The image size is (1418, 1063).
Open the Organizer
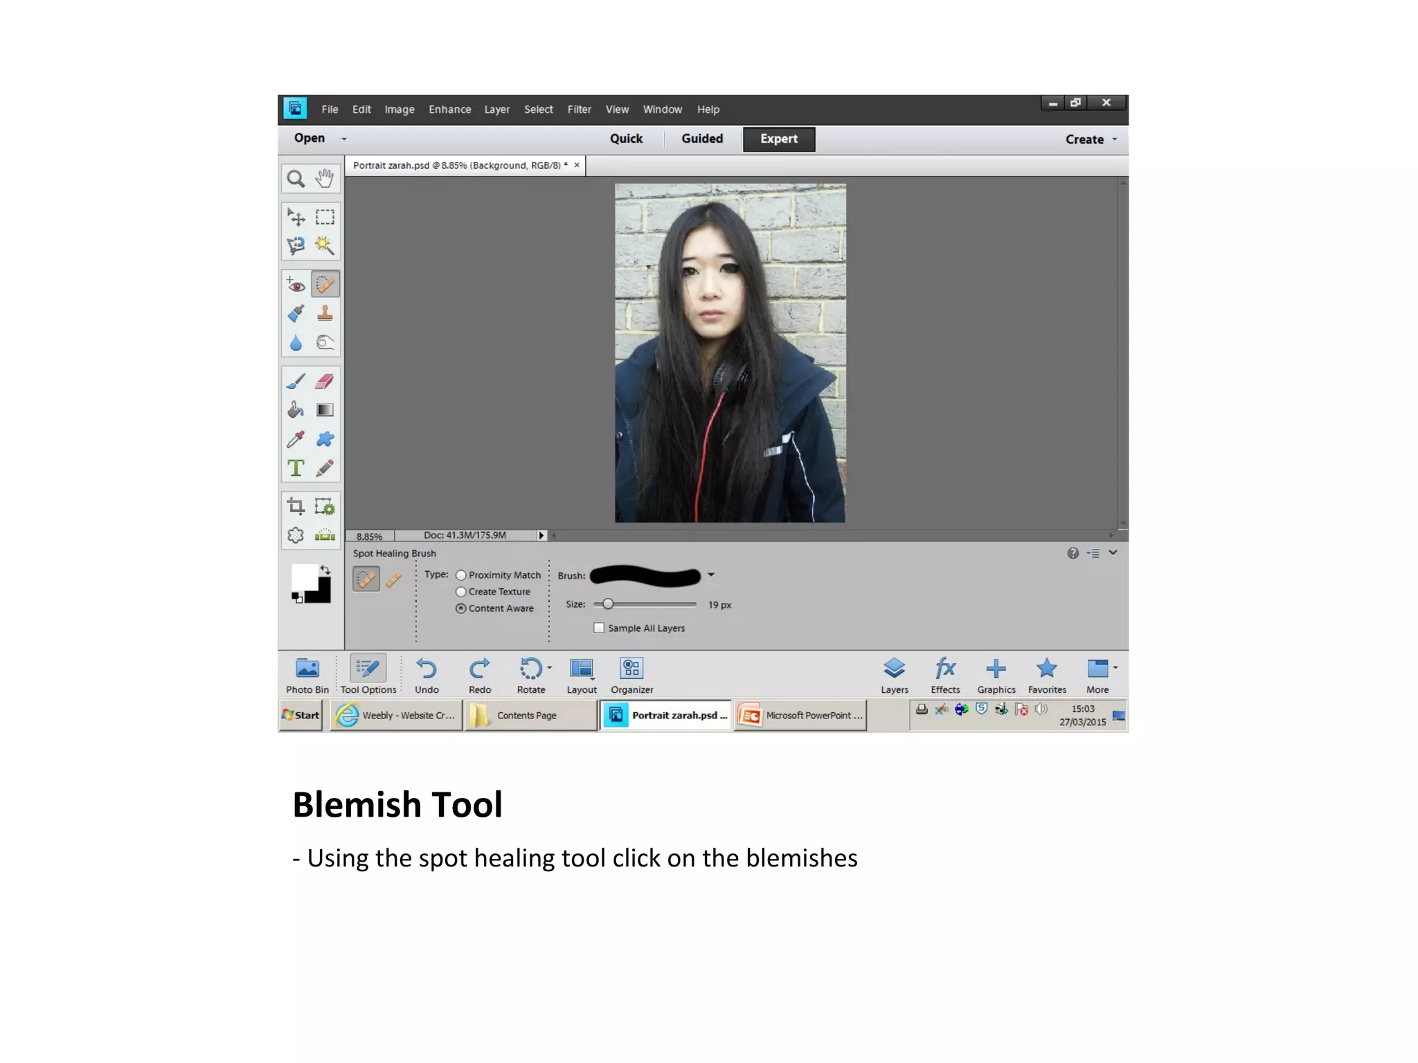pyautogui.click(x=631, y=675)
